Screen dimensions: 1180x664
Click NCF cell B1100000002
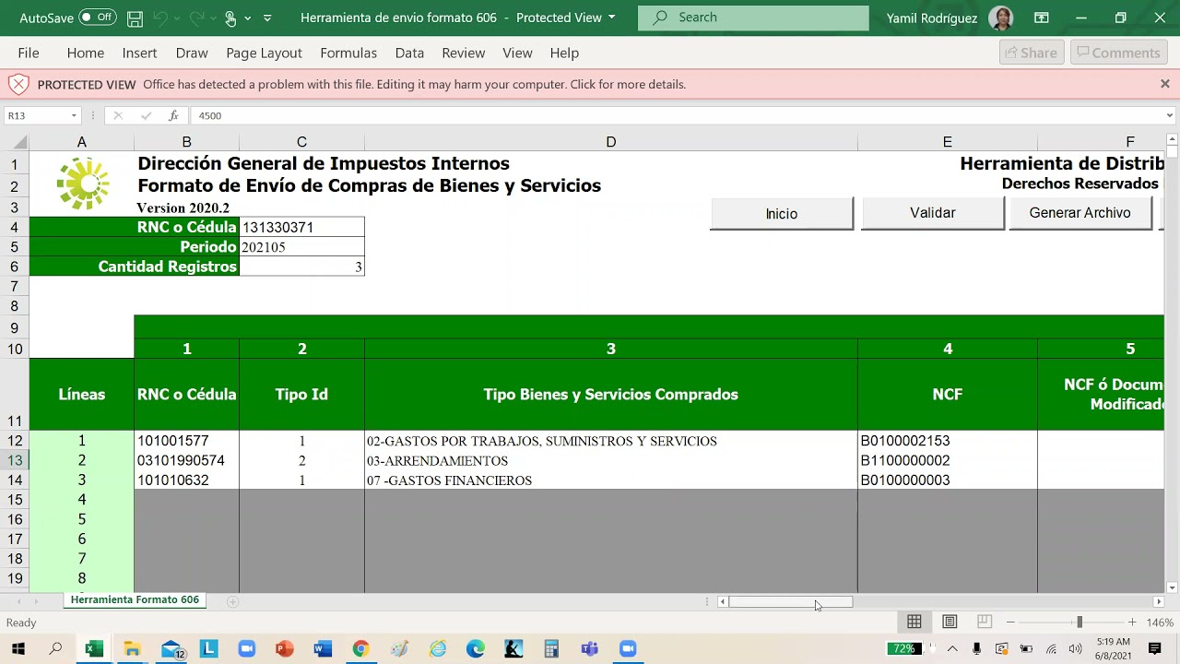(948, 460)
